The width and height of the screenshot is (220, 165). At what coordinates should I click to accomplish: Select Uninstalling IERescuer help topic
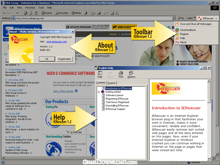point(117,105)
